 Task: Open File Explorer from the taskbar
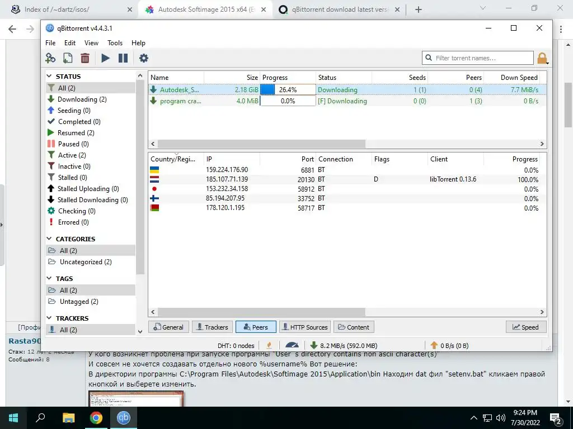tap(69, 418)
